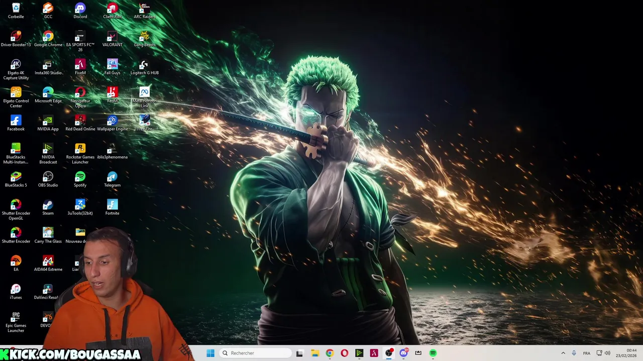The height and width of the screenshot is (361, 643).
Task: Select the BlueStacks 5 desktop icon
Action: (16, 179)
